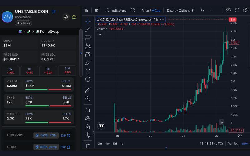Toggle auto scale
Image resolution: width=250 pixels, height=156 pixels.
(245, 144)
